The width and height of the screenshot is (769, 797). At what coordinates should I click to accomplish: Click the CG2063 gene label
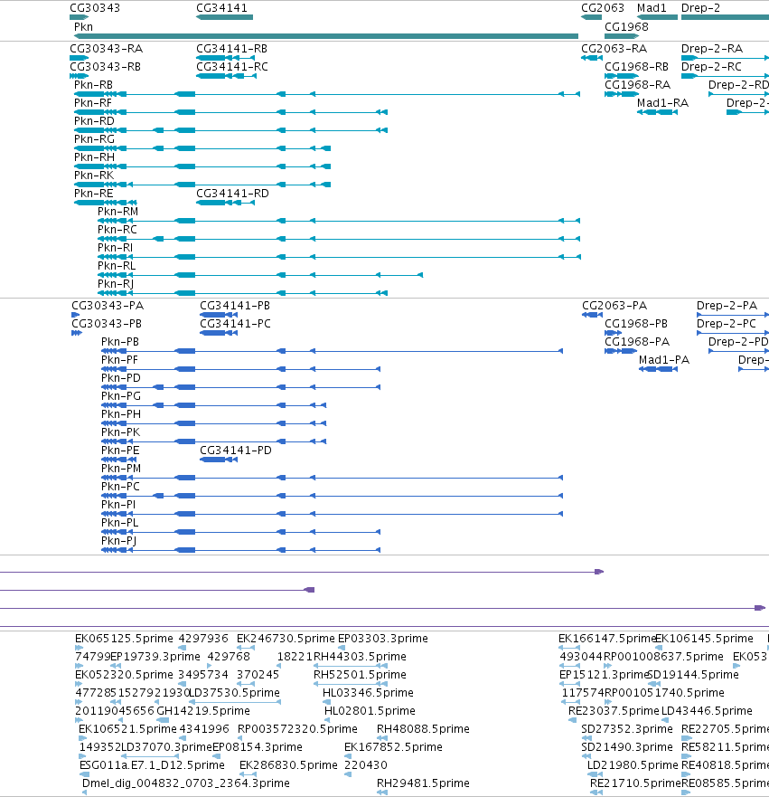(603, 8)
